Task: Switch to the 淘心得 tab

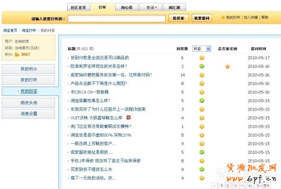Action: coord(127,7)
